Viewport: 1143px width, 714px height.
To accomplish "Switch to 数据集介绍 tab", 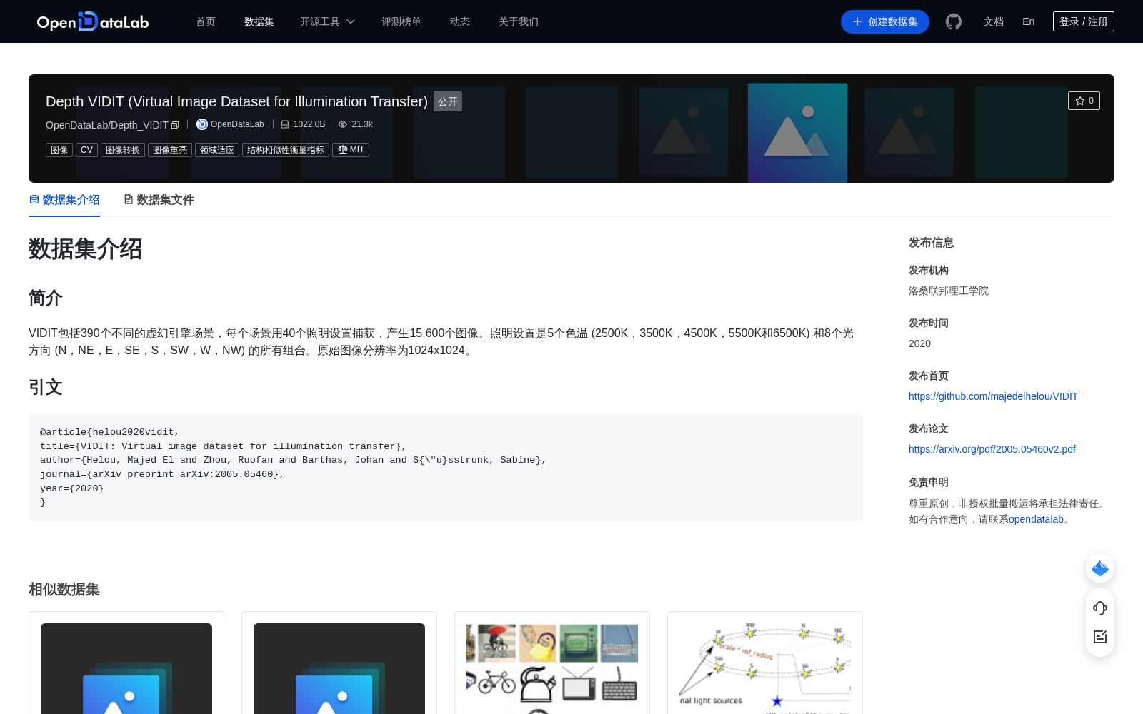I will pos(64,200).
